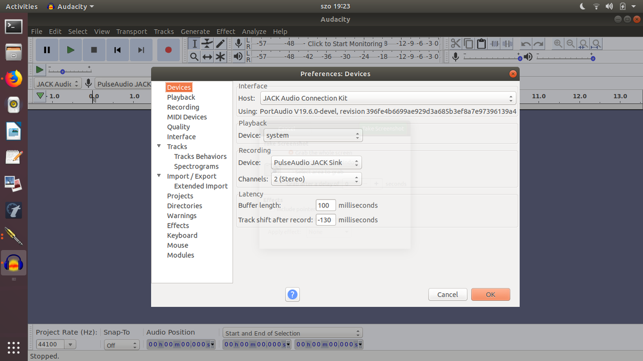This screenshot has height=361, width=643.
Task: Click the Zoom Out magnifier icon
Action: (x=571, y=44)
